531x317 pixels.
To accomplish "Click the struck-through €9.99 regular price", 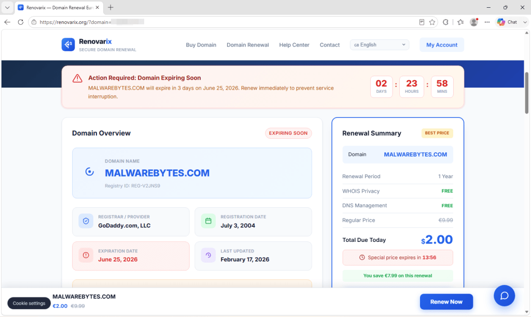I will (445, 220).
